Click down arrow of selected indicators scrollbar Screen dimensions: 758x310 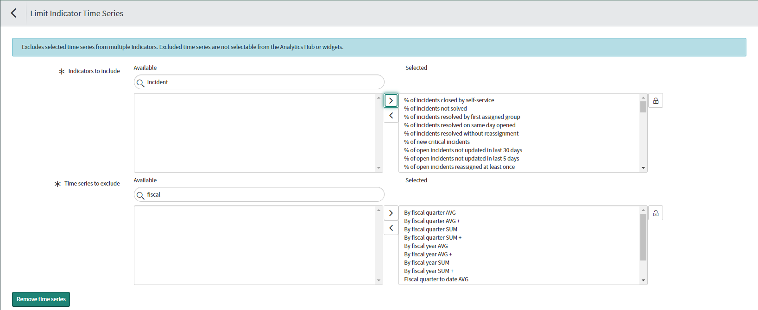click(x=643, y=168)
